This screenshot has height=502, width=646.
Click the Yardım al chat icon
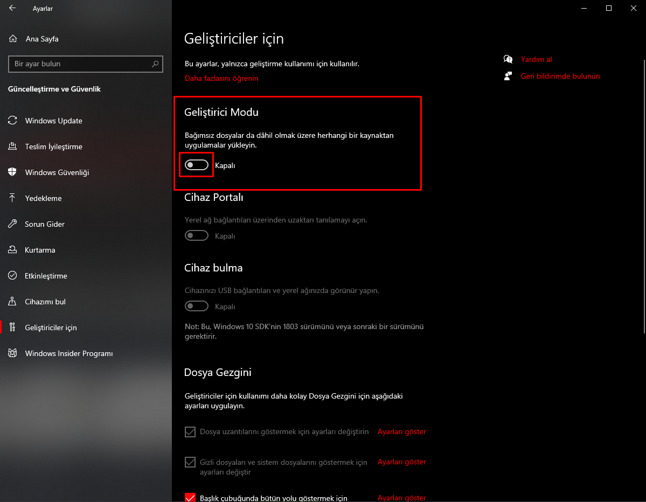508,59
